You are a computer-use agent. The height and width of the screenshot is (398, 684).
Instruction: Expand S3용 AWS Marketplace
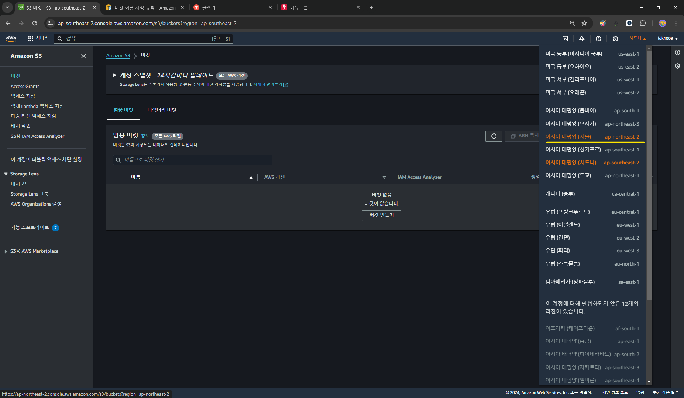[6, 251]
